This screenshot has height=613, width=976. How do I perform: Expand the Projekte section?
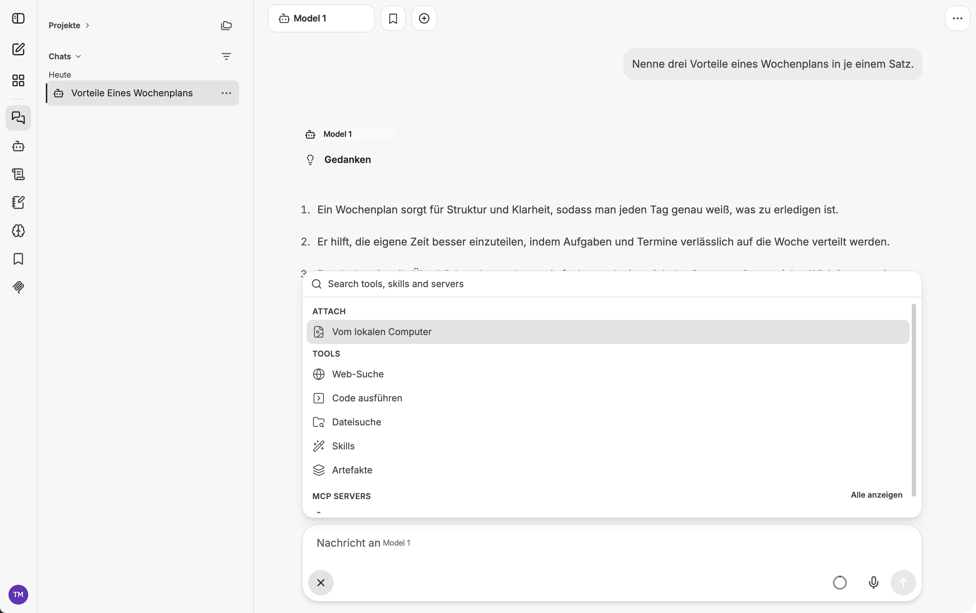click(x=69, y=25)
